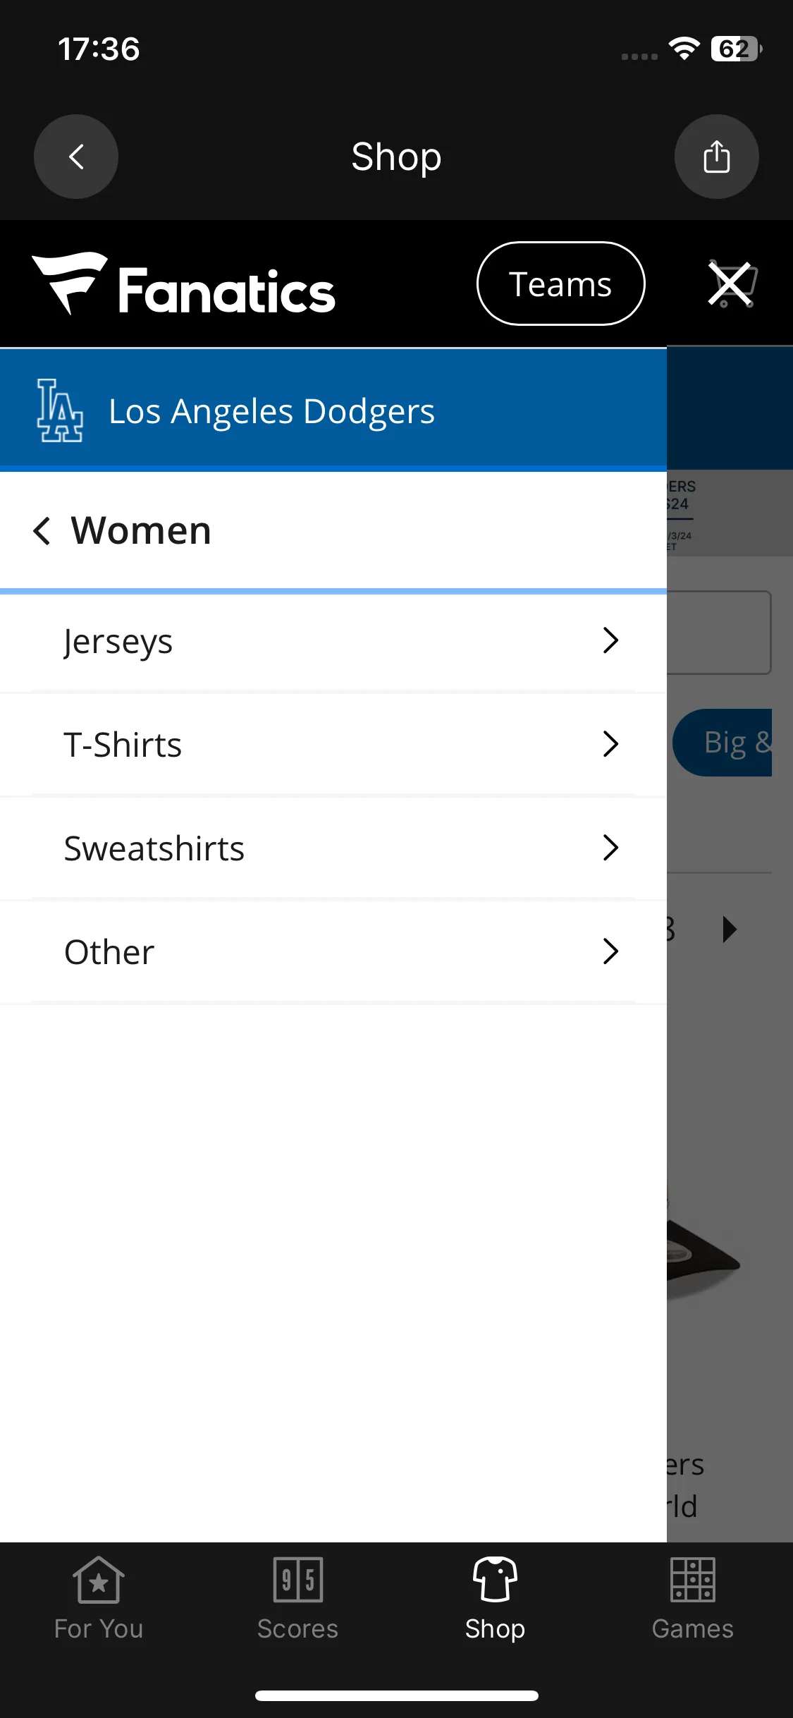
Task: Tap the Women menu heading
Action: coord(141,530)
